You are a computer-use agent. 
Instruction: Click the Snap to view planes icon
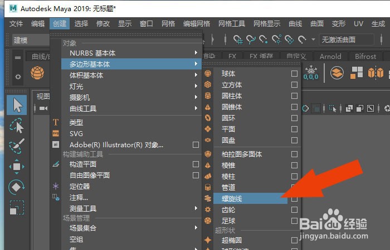click(289, 39)
